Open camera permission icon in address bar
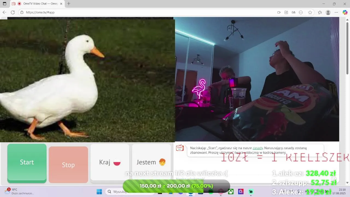The width and height of the screenshot is (350, 197). [x=279, y=12]
